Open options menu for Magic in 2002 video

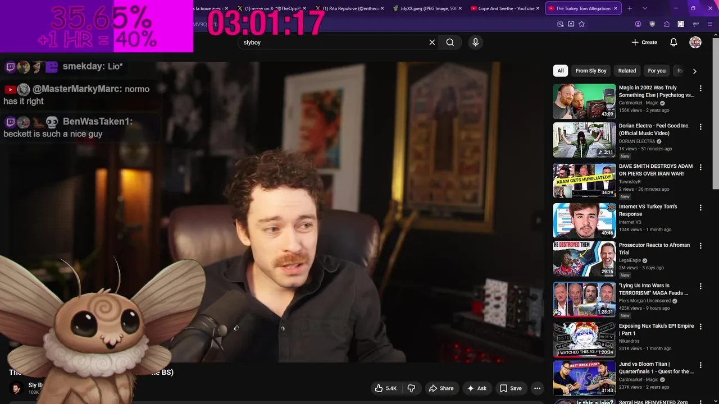(x=700, y=89)
